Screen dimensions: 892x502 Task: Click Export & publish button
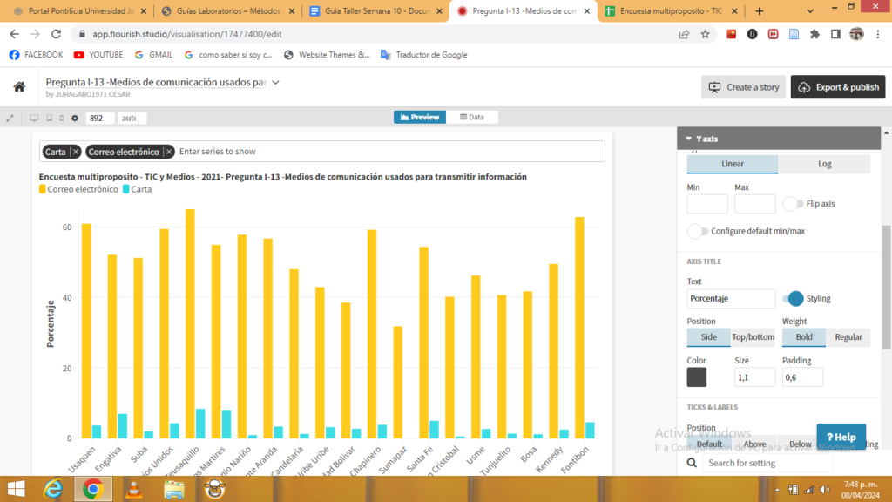(x=838, y=87)
